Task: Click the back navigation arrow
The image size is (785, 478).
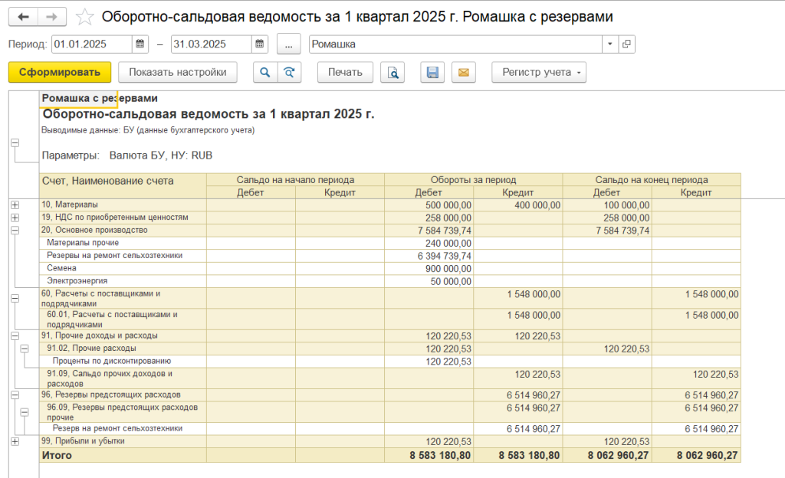Action: click(23, 17)
